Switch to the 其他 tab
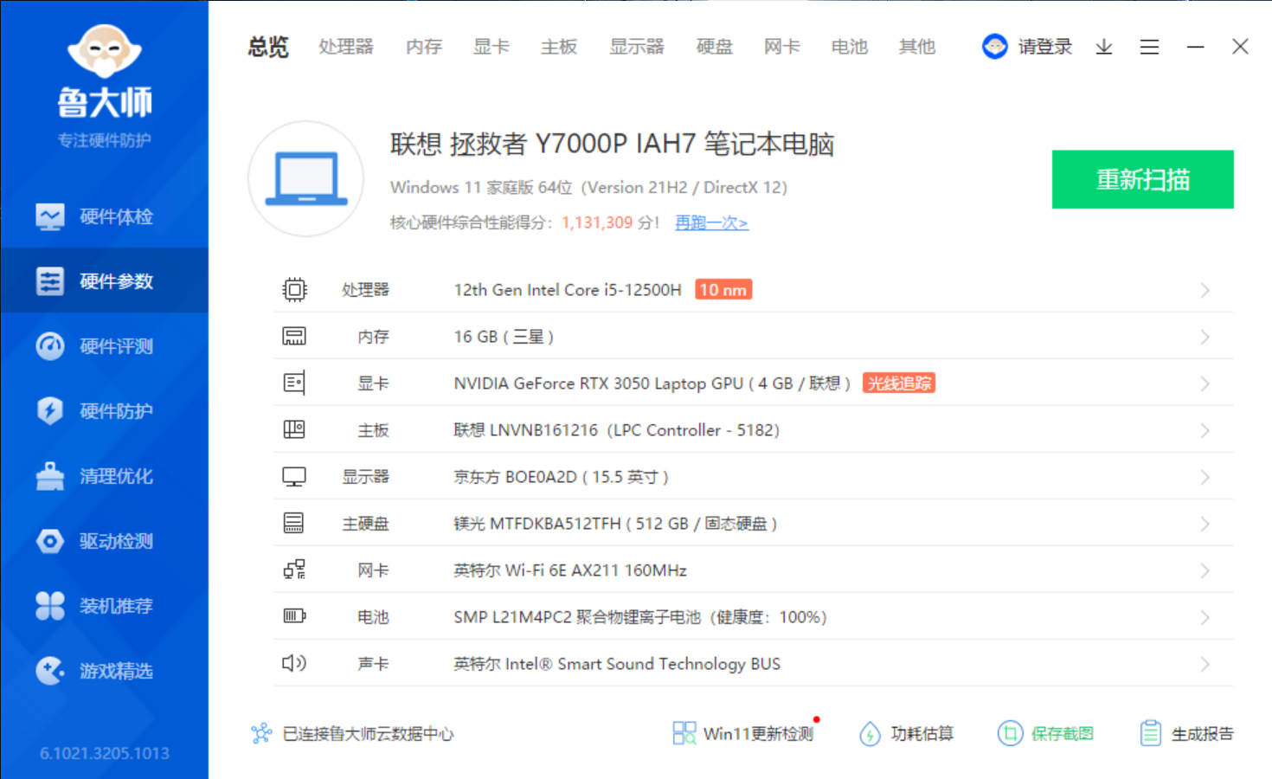 click(917, 47)
